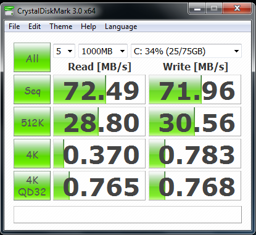This screenshot has width=256, height=235.
Task: Open the test count dropdown showing 5
Action: tap(64, 51)
